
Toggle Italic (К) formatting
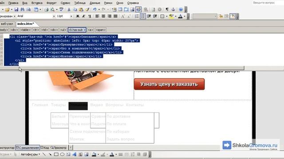(x=83, y=16)
